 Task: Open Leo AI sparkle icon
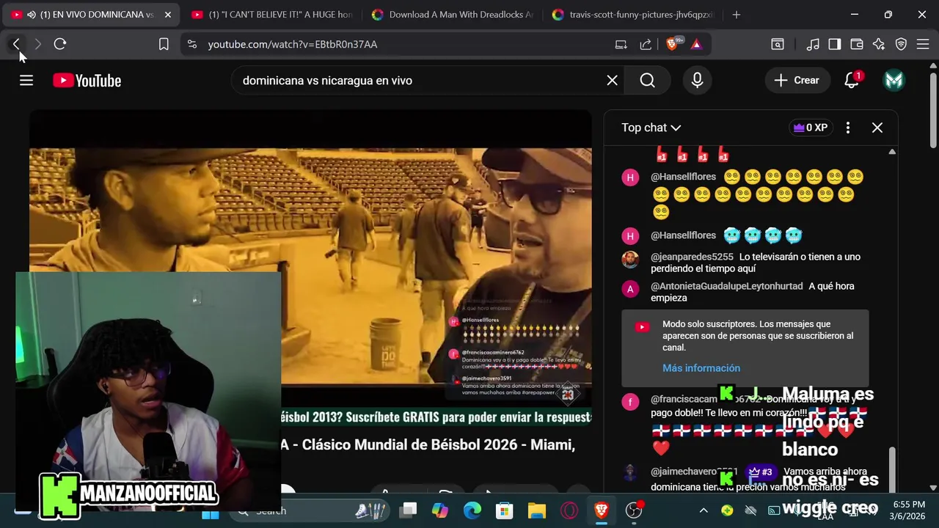pos(879,44)
